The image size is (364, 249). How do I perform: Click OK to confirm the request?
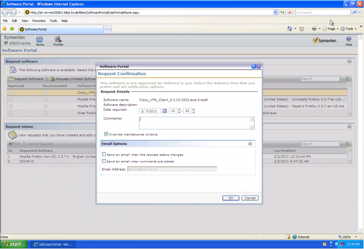(231, 198)
